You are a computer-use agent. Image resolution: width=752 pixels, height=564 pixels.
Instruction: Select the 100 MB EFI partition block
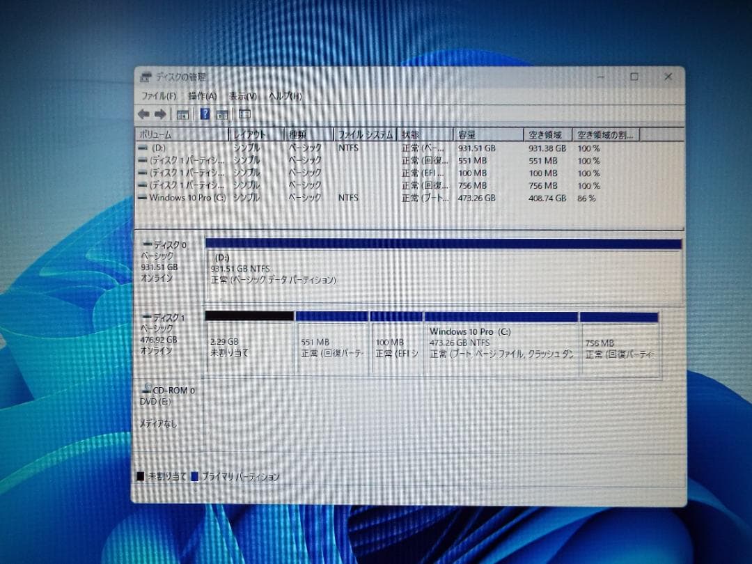click(397, 345)
